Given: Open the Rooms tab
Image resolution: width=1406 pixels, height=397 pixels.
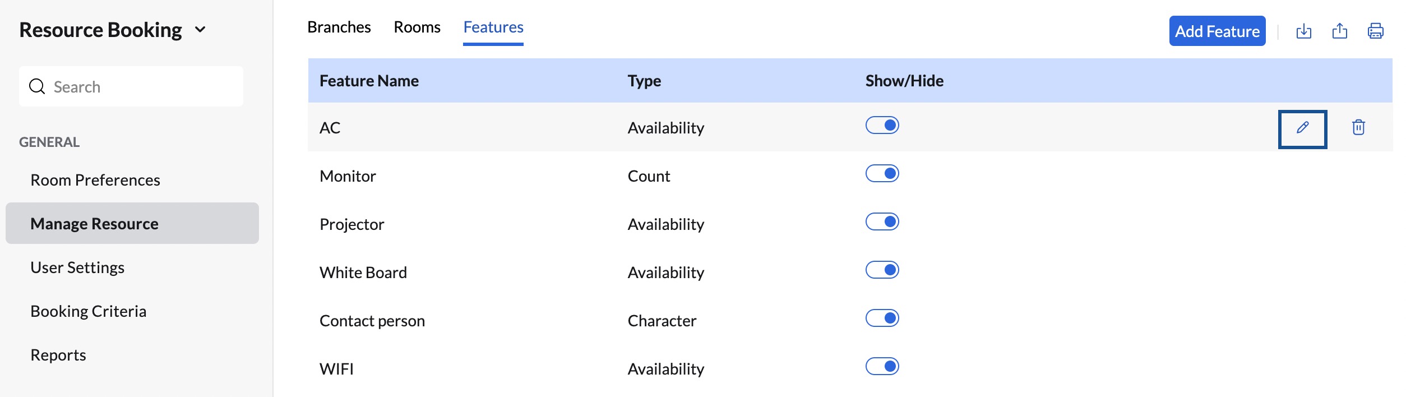Looking at the screenshot, I should [417, 27].
